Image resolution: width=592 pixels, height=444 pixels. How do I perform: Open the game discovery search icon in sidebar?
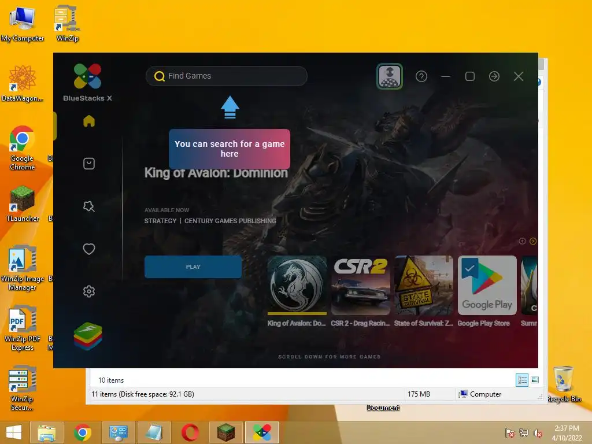tap(88, 206)
